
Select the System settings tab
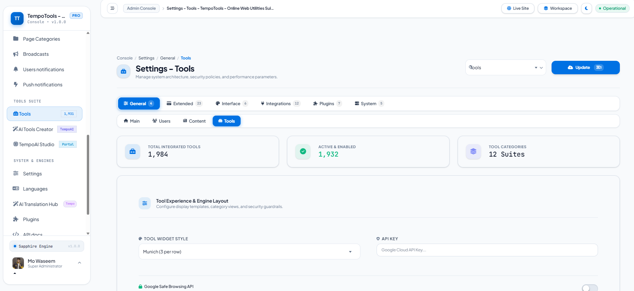[x=369, y=103]
